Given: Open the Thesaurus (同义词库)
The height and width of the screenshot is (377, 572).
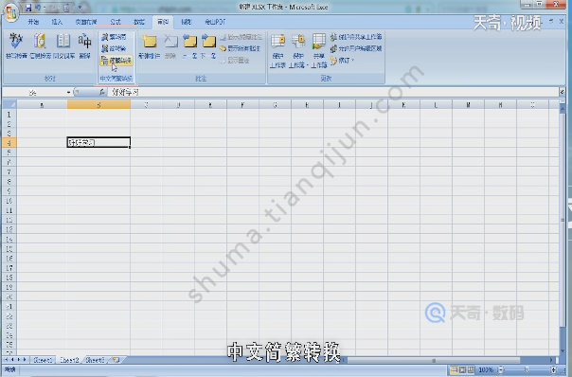Looking at the screenshot, I should (63, 45).
